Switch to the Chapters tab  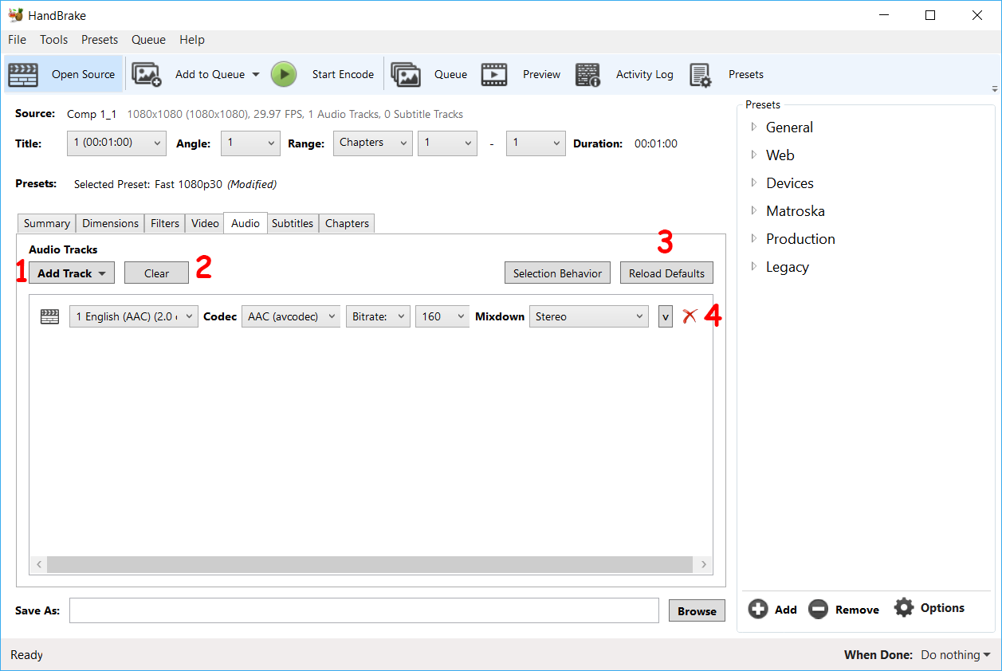[347, 224]
